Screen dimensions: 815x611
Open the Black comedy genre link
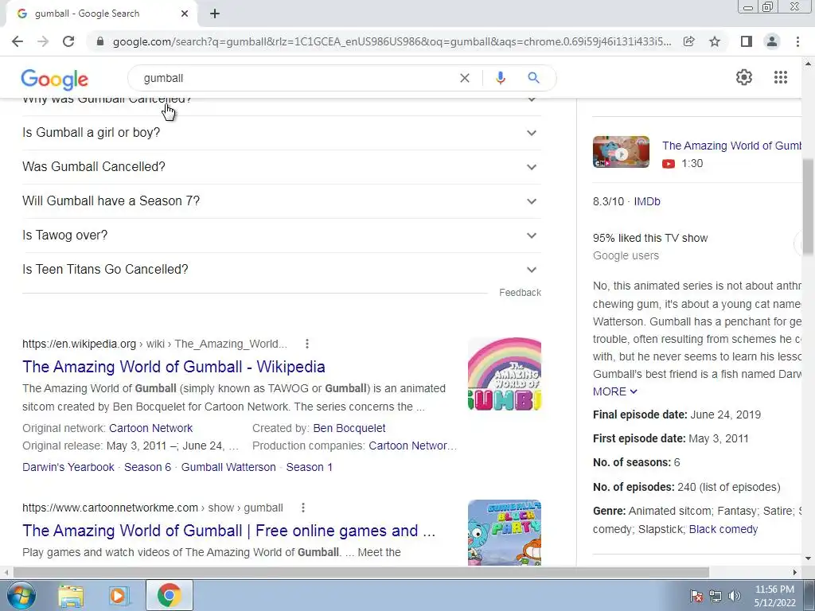[723, 529]
